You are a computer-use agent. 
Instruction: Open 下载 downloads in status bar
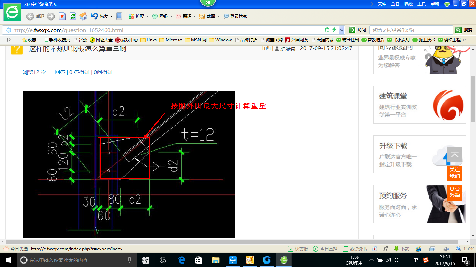(401, 249)
